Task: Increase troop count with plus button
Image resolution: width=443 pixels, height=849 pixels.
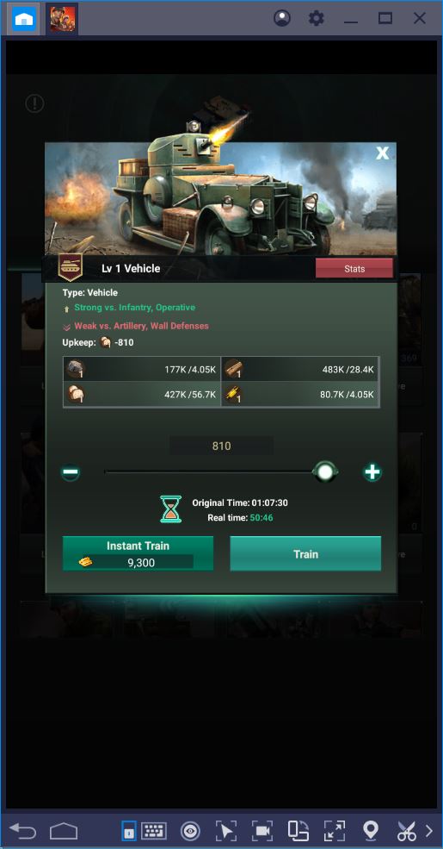Action: pyautogui.click(x=372, y=472)
